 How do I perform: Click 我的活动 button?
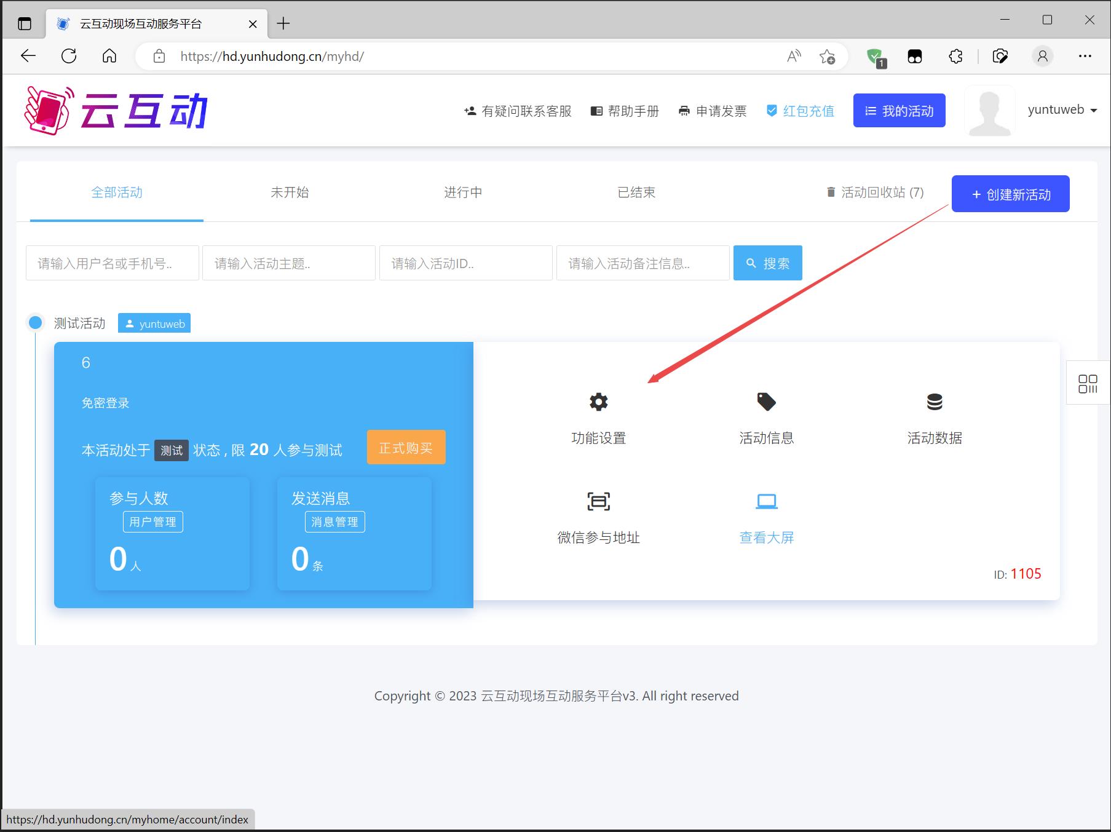point(899,111)
